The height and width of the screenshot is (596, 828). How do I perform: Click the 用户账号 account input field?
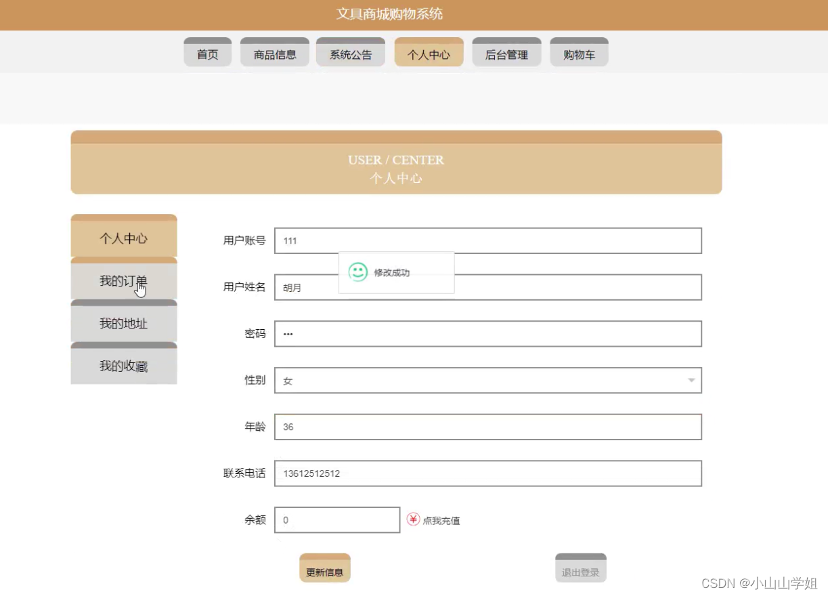487,240
